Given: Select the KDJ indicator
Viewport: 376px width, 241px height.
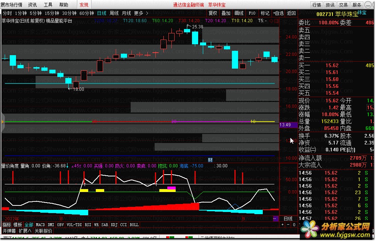Looking at the screenshot, I should [x=114, y=225].
